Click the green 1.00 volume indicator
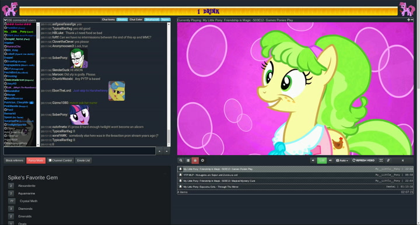The height and width of the screenshot is (225, 420). pos(321,160)
